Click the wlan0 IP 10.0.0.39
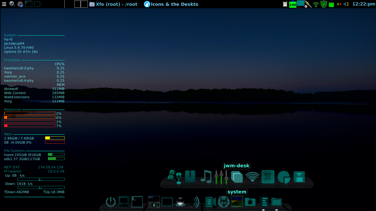 [x=56, y=171]
